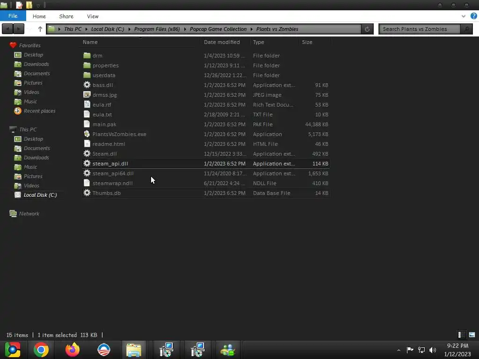Open Firefox from taskbar
The image size is (479, 359).
point(73,350)
